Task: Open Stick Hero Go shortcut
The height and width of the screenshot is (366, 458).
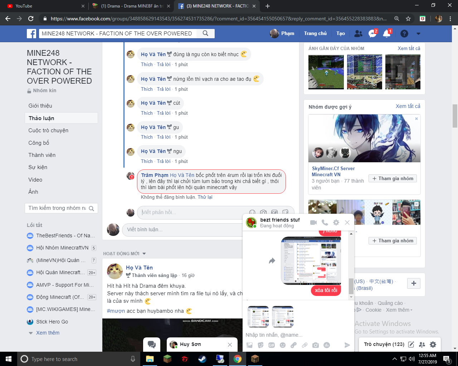Action: (52, 322)
